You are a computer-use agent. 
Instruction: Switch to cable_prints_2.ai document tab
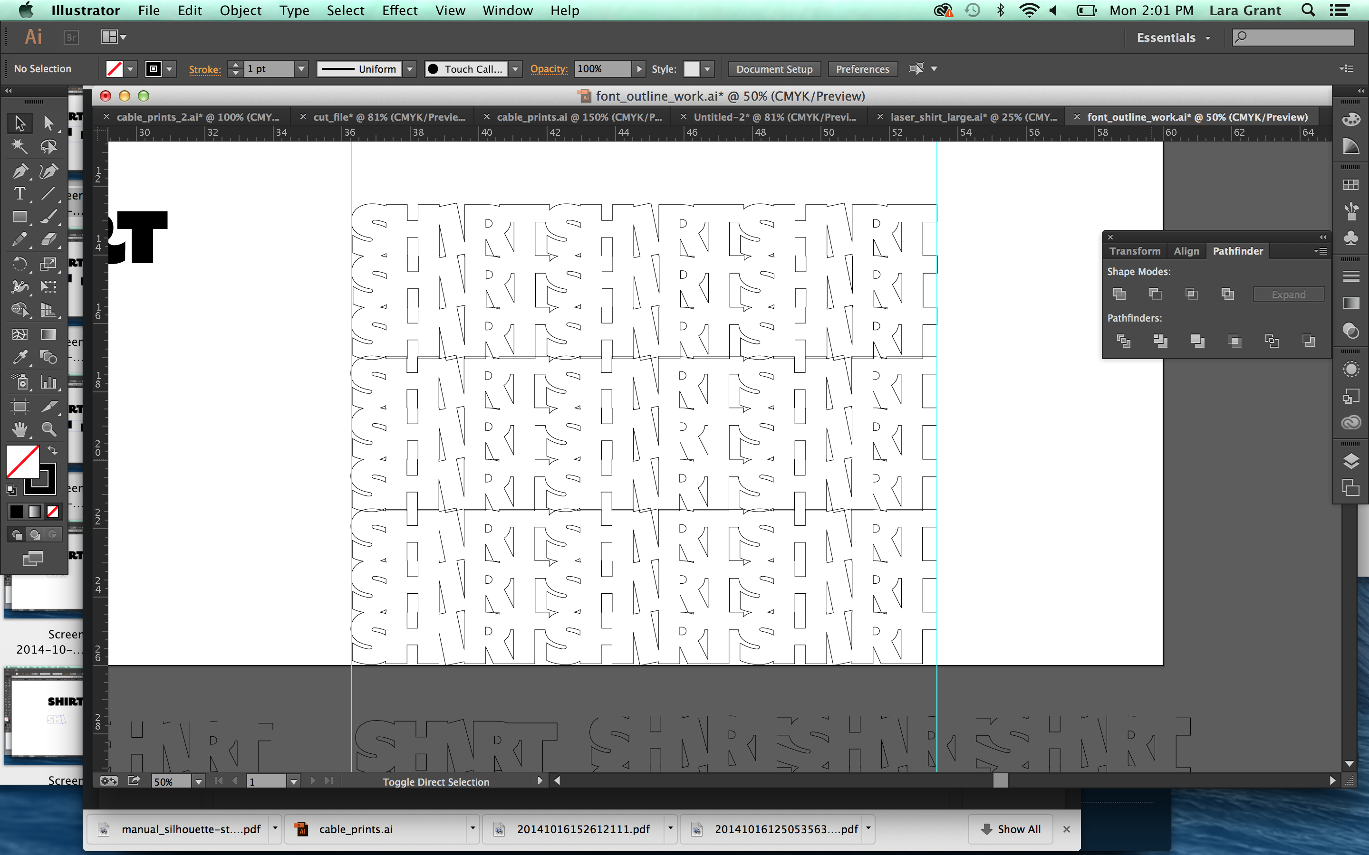pos(198,117)
